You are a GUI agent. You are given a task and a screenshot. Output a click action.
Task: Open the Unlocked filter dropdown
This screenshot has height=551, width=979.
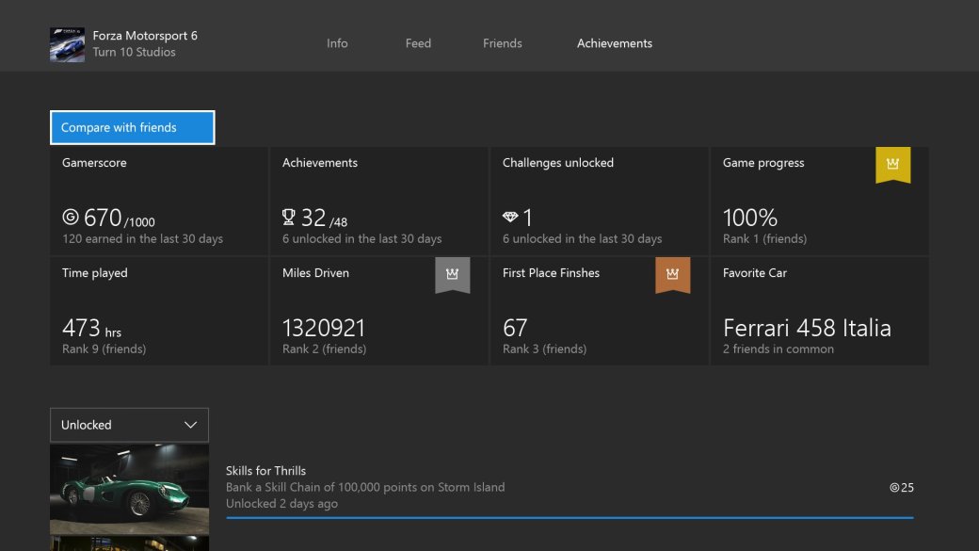pyautogui.click(x=129, y=425)
